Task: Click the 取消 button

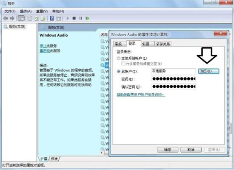Action: [191, 150]
